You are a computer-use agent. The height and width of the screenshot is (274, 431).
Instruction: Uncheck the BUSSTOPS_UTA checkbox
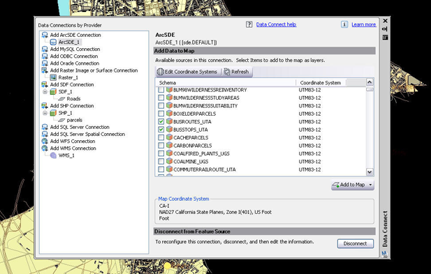(161, 130)
